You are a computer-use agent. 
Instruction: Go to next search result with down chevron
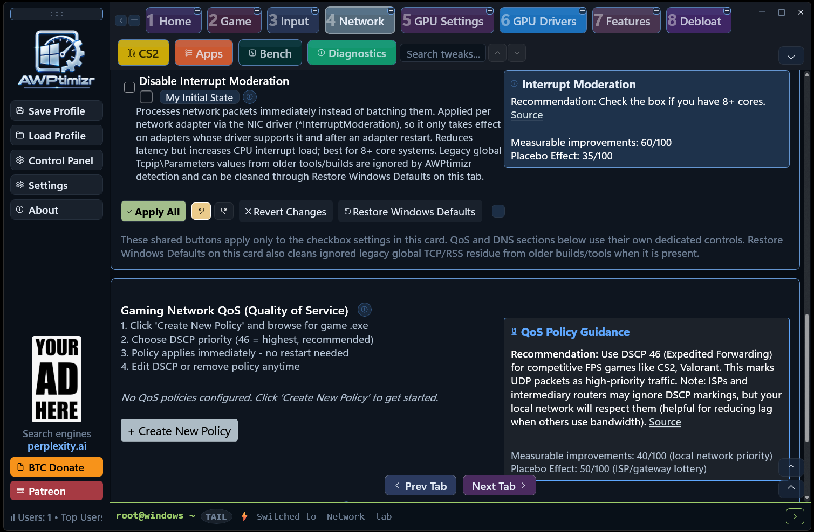click(517, 53)
